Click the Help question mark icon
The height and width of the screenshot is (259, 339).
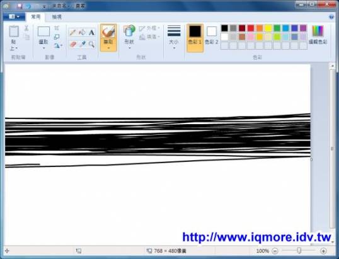(331, 17)
